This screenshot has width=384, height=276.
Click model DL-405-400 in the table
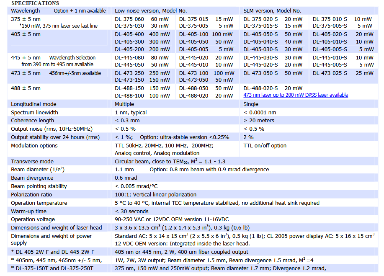(x=129, y=34)
